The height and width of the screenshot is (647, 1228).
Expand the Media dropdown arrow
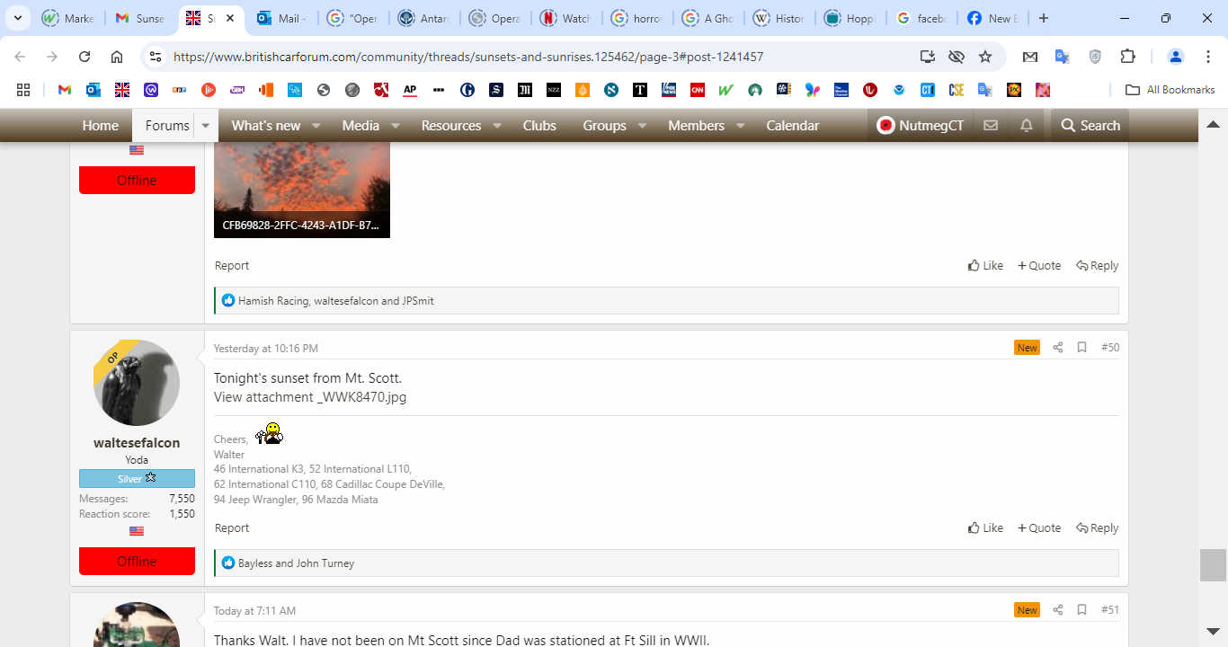[x=396, y=126]
